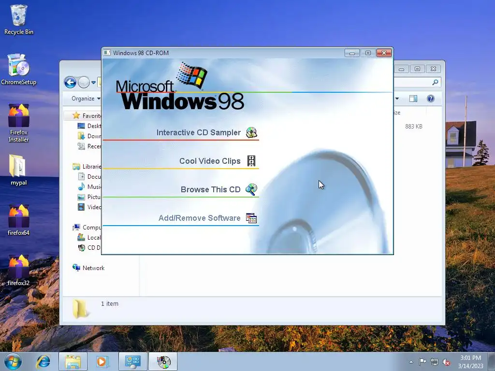Open the Add/Remove Software link
The width and height of the screenshot is (495, 371).
pos(199,218)
